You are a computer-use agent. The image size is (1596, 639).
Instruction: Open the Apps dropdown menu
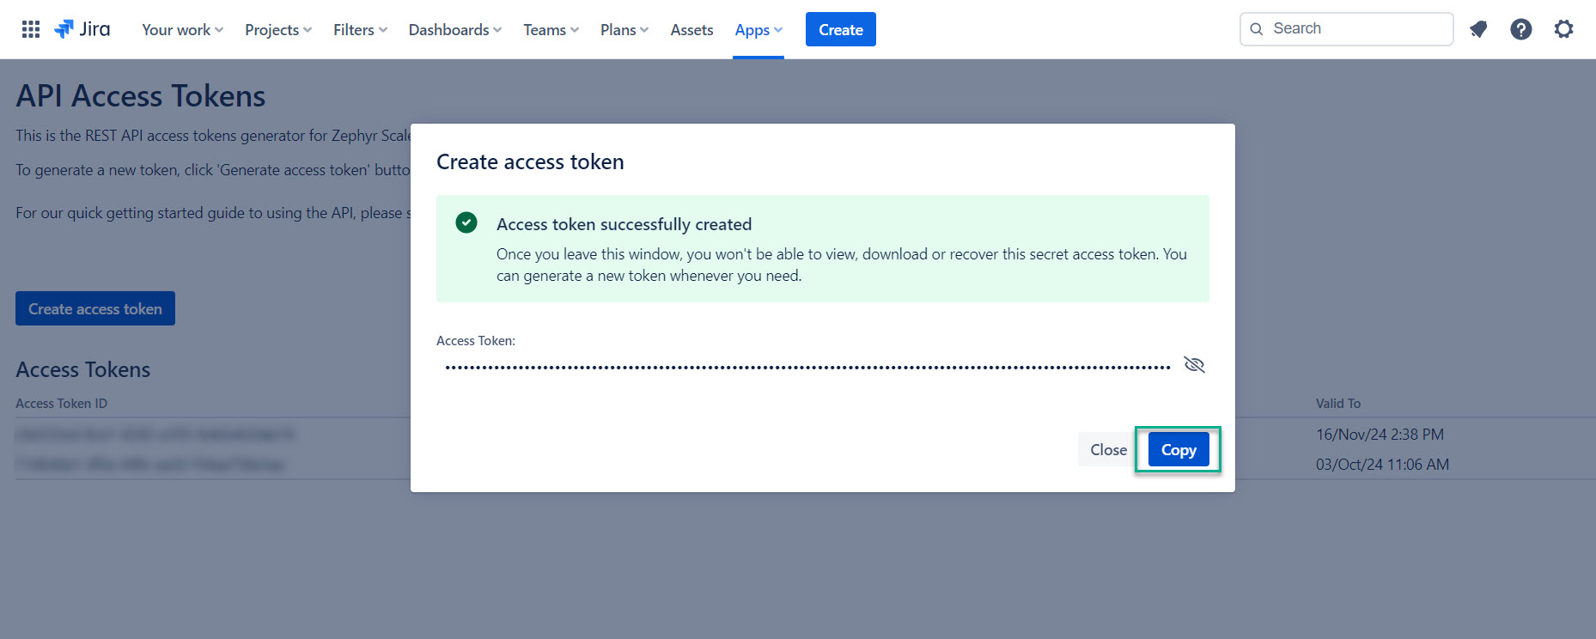tap(758, 30)
